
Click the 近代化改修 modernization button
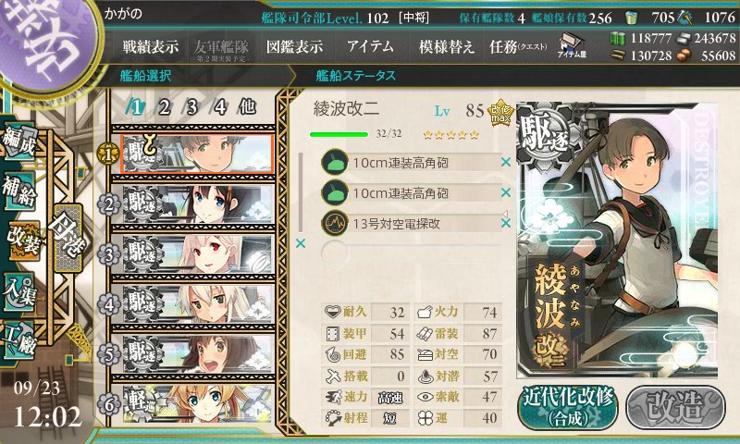point(568,408)
